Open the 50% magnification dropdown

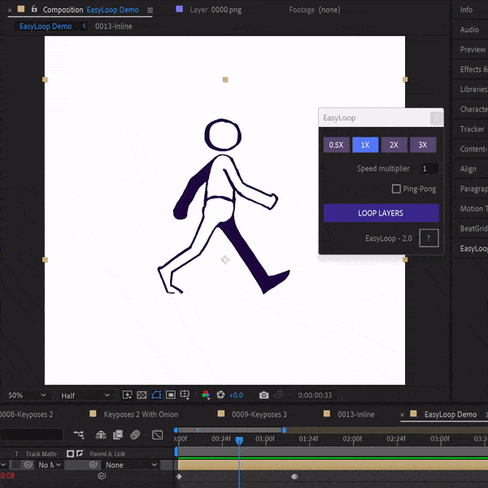27,395
